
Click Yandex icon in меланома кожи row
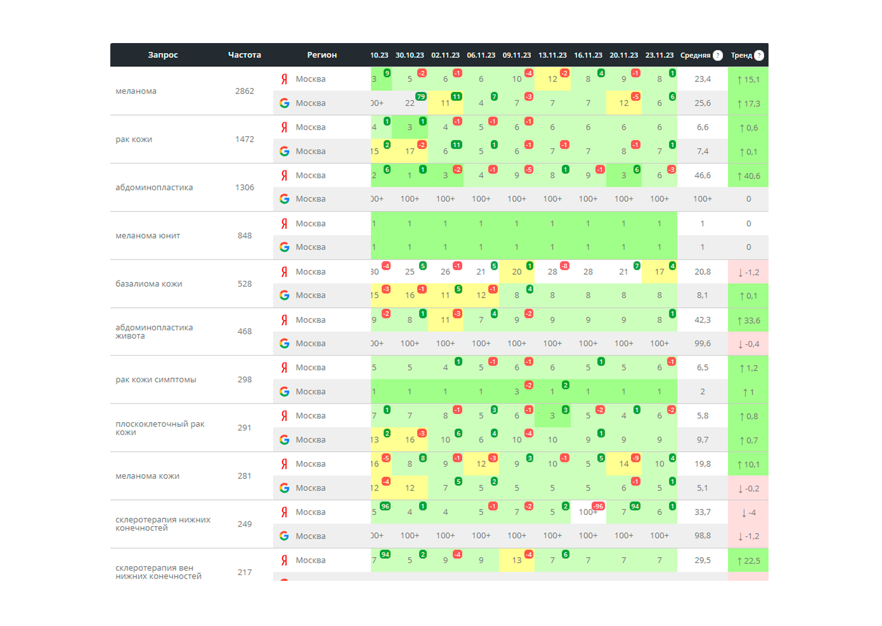pos(284,464)
